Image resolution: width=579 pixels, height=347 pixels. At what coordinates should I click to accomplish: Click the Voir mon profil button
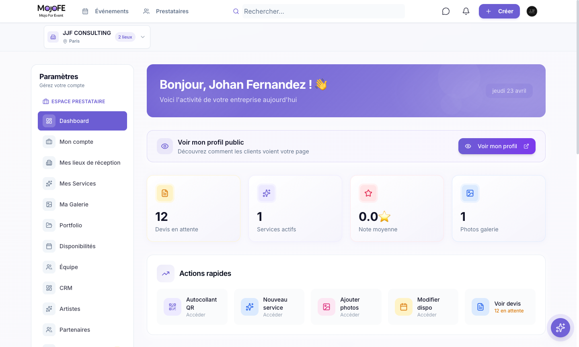pos(497,146)
